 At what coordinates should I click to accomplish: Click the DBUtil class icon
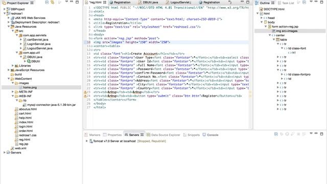[29, 61]
